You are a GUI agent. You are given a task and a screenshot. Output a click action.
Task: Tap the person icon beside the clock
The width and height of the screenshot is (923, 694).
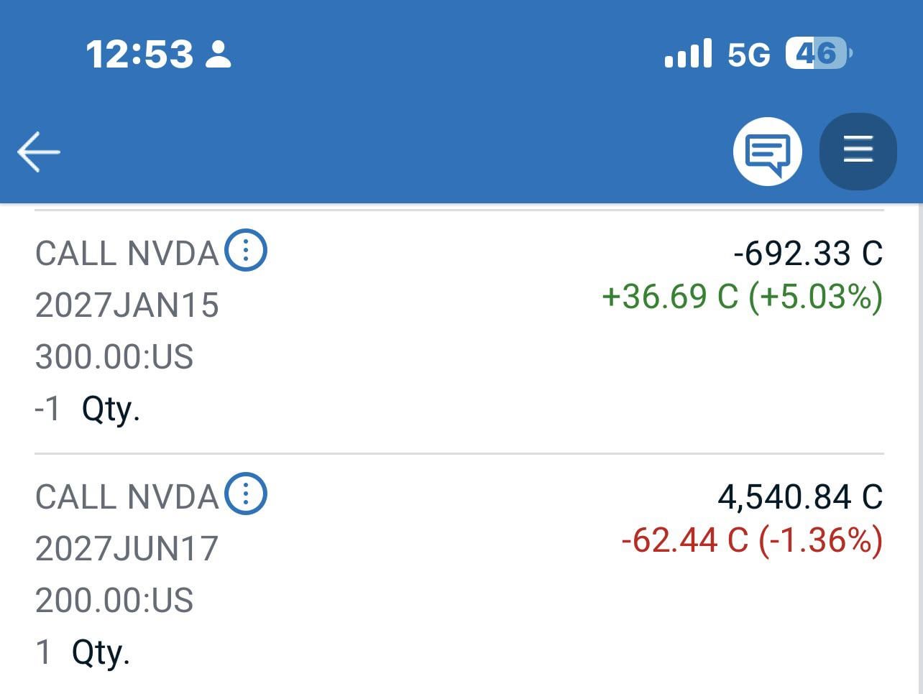219,55
